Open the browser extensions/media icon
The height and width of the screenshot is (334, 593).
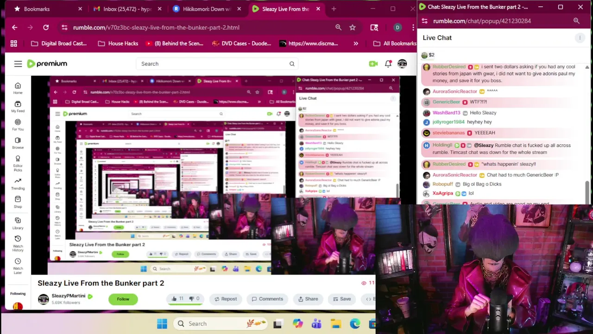(x=374, y=27)
